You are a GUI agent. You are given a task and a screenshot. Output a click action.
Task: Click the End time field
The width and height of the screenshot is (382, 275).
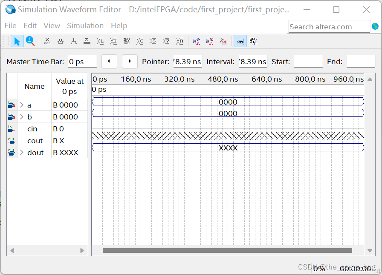coord(361,62)
